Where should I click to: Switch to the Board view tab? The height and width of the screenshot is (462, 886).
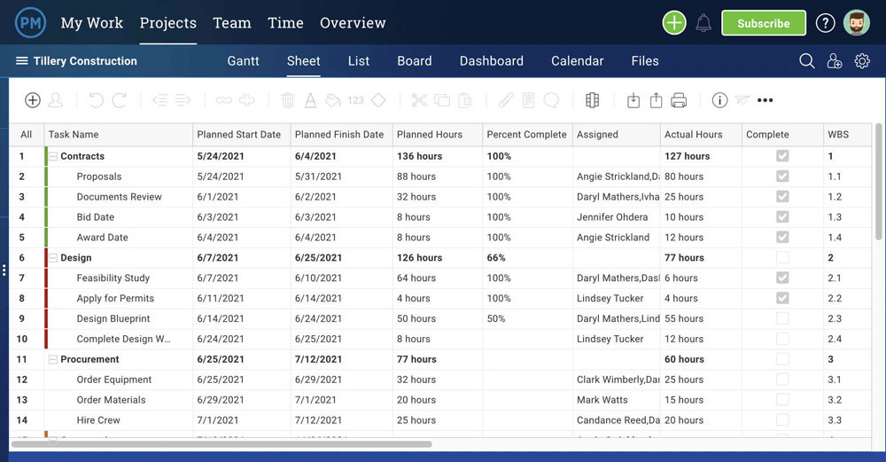(414, 61)
